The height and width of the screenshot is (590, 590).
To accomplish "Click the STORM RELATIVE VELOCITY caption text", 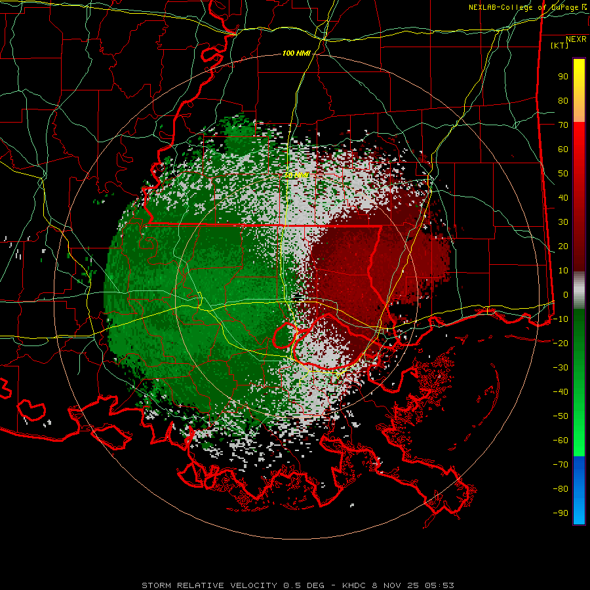I will coord(298,585).
